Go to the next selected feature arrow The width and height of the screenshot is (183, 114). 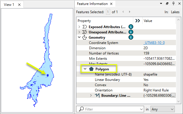129,12
